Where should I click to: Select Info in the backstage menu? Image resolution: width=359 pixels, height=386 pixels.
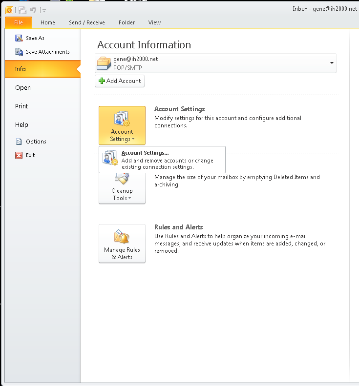click(x=42, y=69)
